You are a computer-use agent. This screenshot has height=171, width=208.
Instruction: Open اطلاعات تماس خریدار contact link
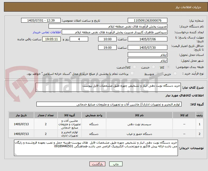coord(47,32)
